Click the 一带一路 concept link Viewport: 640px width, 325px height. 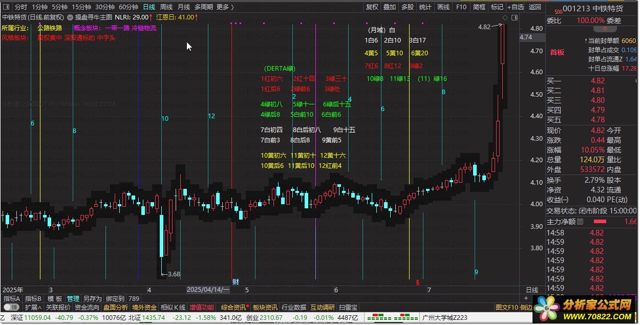pyautogui.click(x=117, y=28)
